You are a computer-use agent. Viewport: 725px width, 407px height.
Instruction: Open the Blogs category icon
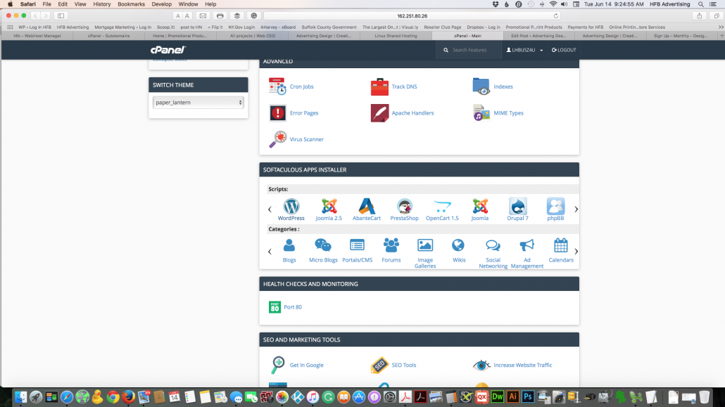[289, 246]
